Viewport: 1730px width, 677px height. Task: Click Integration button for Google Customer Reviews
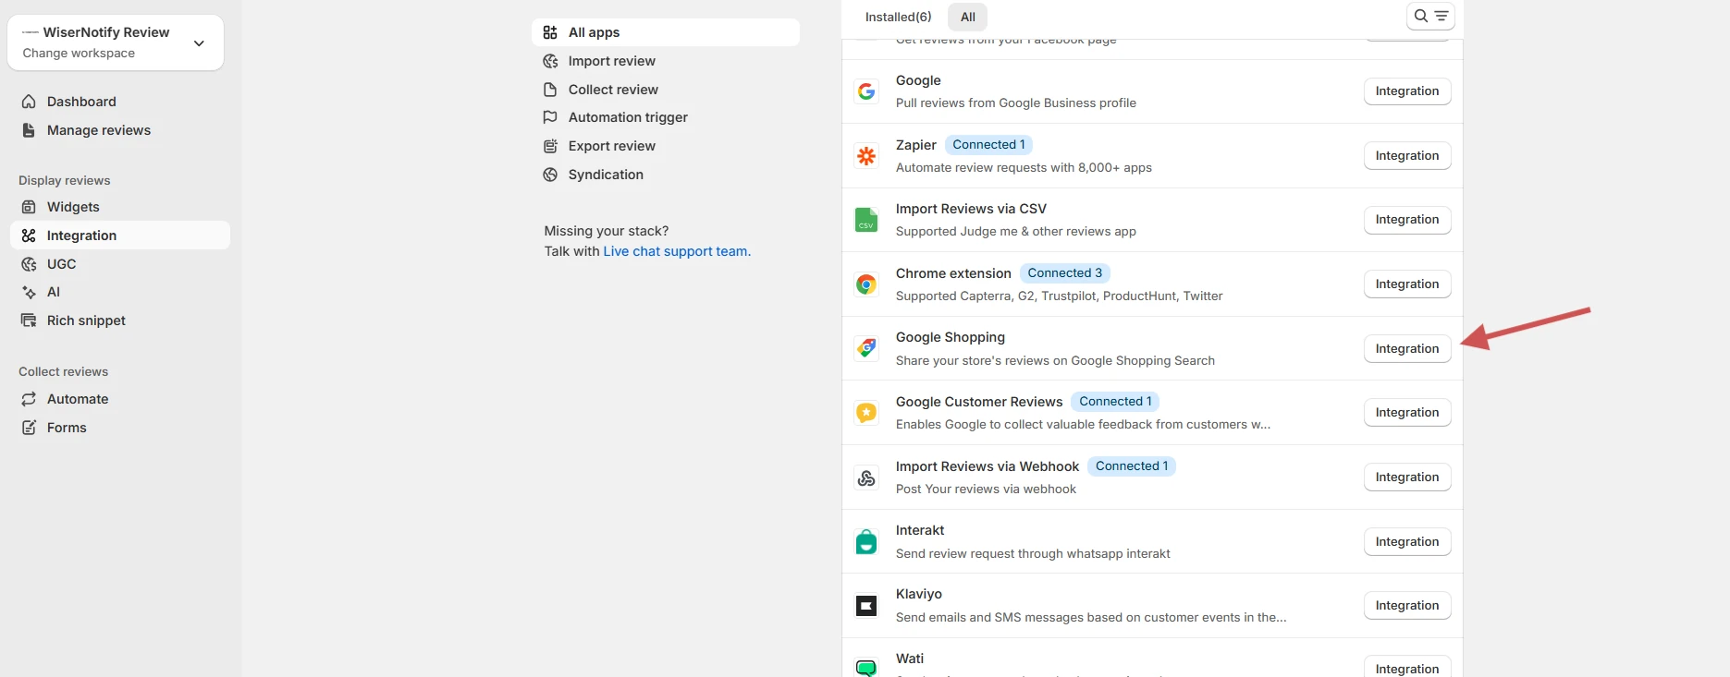point(1407,413)
